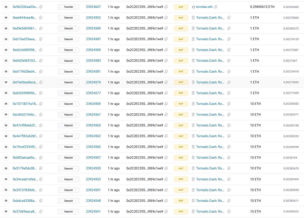Copy torndao.eth address
The width and height of the screenshot is (304, 218).
[x=216, y=7]
